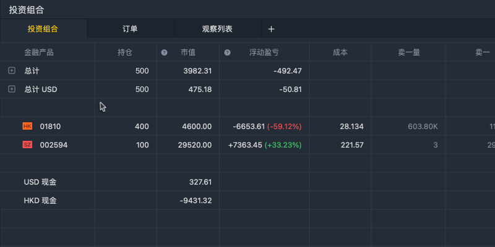Click the USD 现金 row
Viewport: 495px width, 247px height.
coord(247,182)
